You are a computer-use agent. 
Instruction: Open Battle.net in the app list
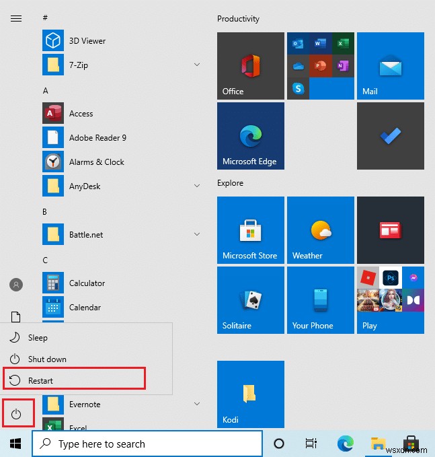122,234
